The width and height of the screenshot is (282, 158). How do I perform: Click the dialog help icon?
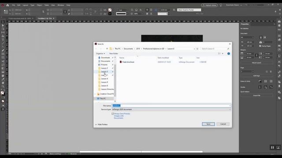(229, 54)
